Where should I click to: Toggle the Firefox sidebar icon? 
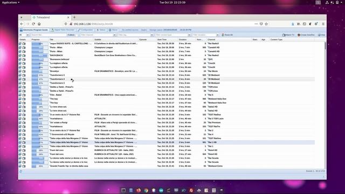pyautogui.click(x=304, y=24)
